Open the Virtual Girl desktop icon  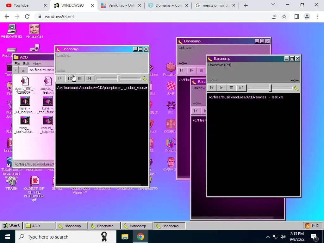tap(34, 31)
